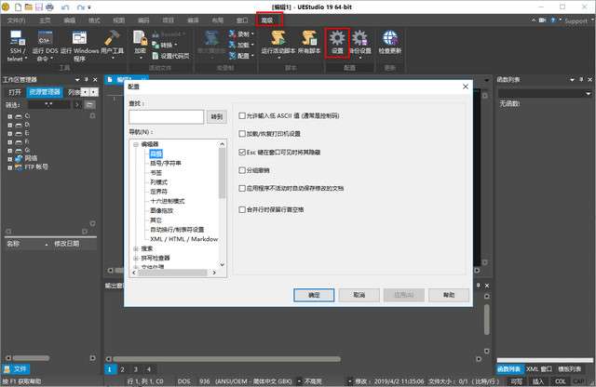The width and height of the screenshot is (596, 387).
Task: Click the print icon in title bar
Action: [x=49, y=7]
